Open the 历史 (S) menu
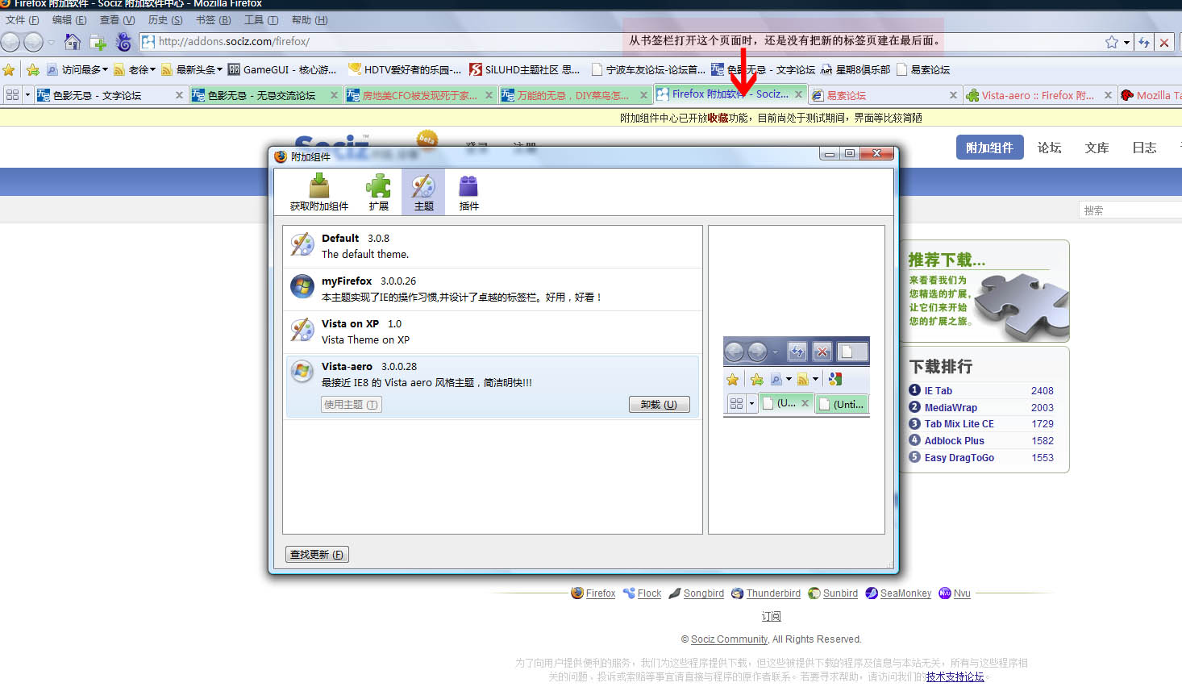The width and height of the screenshot is (1182, 691). (x=165, y=20)
